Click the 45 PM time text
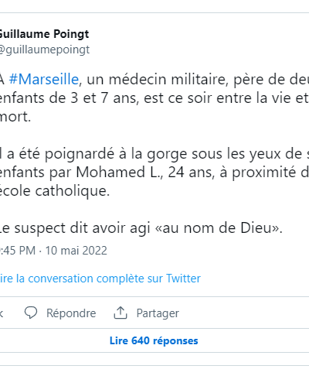The height and width of the screenshot is (376, 309). click(18, 251)
